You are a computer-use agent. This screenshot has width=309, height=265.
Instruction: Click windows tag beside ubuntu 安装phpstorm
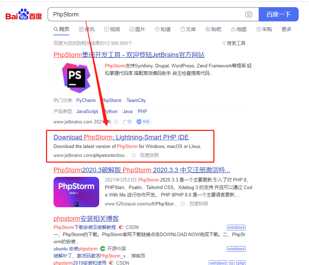(236, 249)
